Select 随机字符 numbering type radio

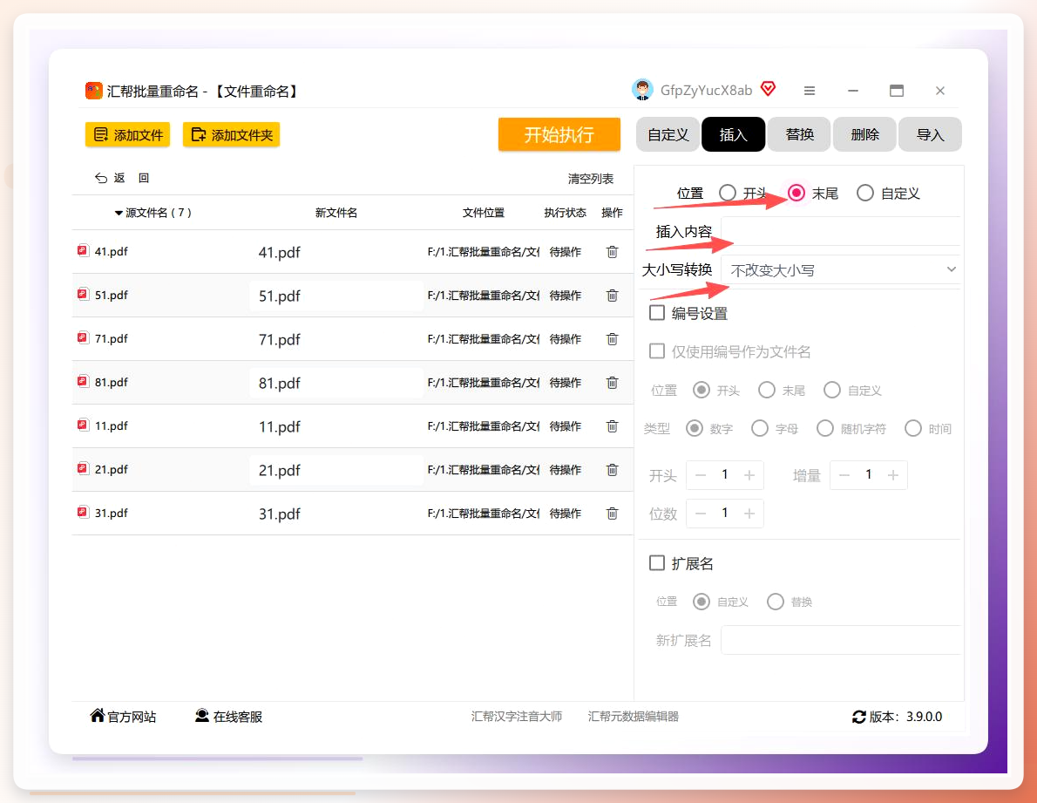coord(825,429)
